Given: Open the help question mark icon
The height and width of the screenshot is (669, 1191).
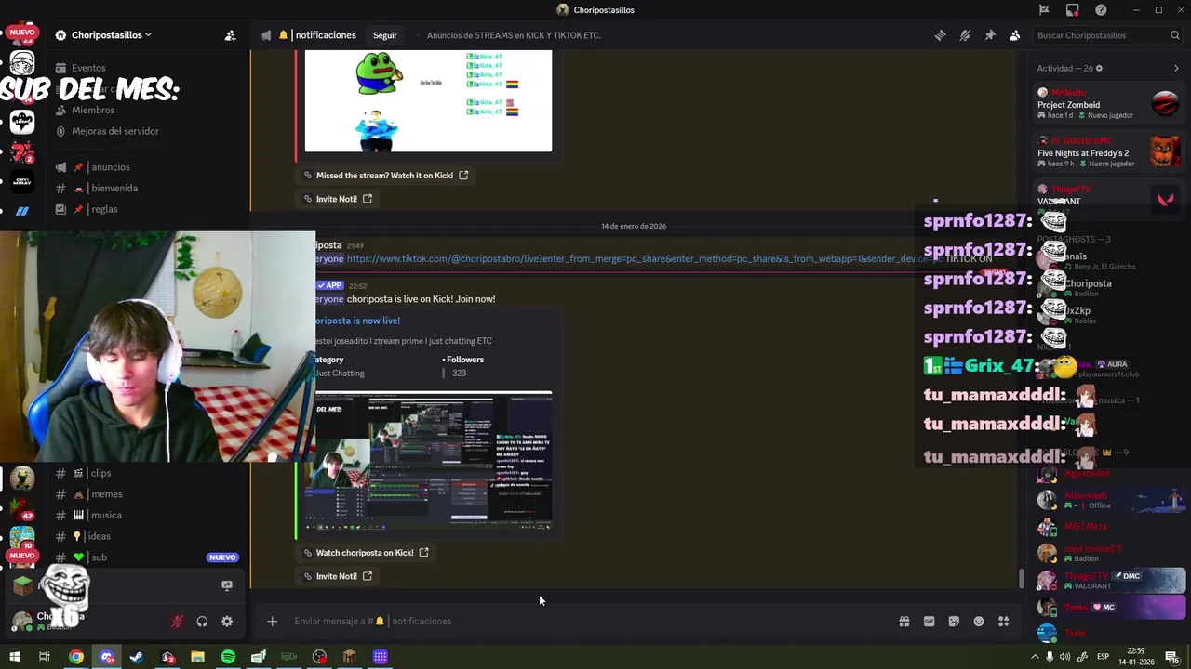Looking at the screenshot, I should click(x=1102, y=10).
